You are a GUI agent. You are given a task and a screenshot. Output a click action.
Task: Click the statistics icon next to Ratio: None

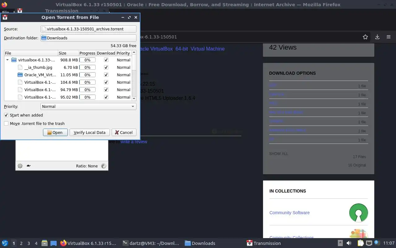click(104, 166)
